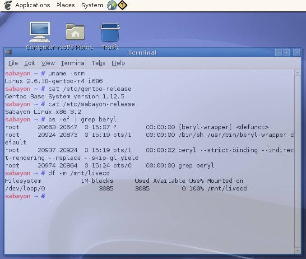
Task: Click 'ps -ef | grep beryl' command
Action: [x=82, y=120]
